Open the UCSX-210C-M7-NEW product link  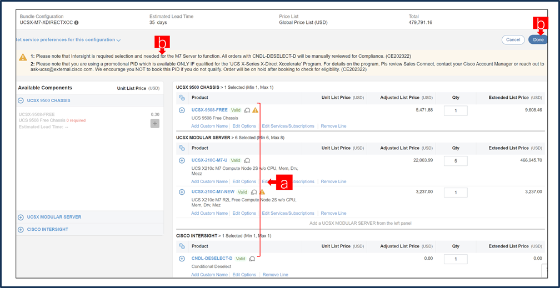pyautogui.click(x=213, y=191)
